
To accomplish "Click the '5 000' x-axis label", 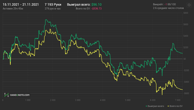I will [128, 100].
